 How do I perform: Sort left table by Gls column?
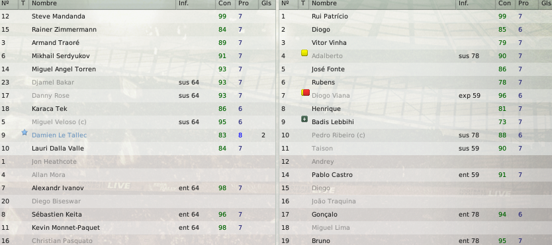[267, 3]
